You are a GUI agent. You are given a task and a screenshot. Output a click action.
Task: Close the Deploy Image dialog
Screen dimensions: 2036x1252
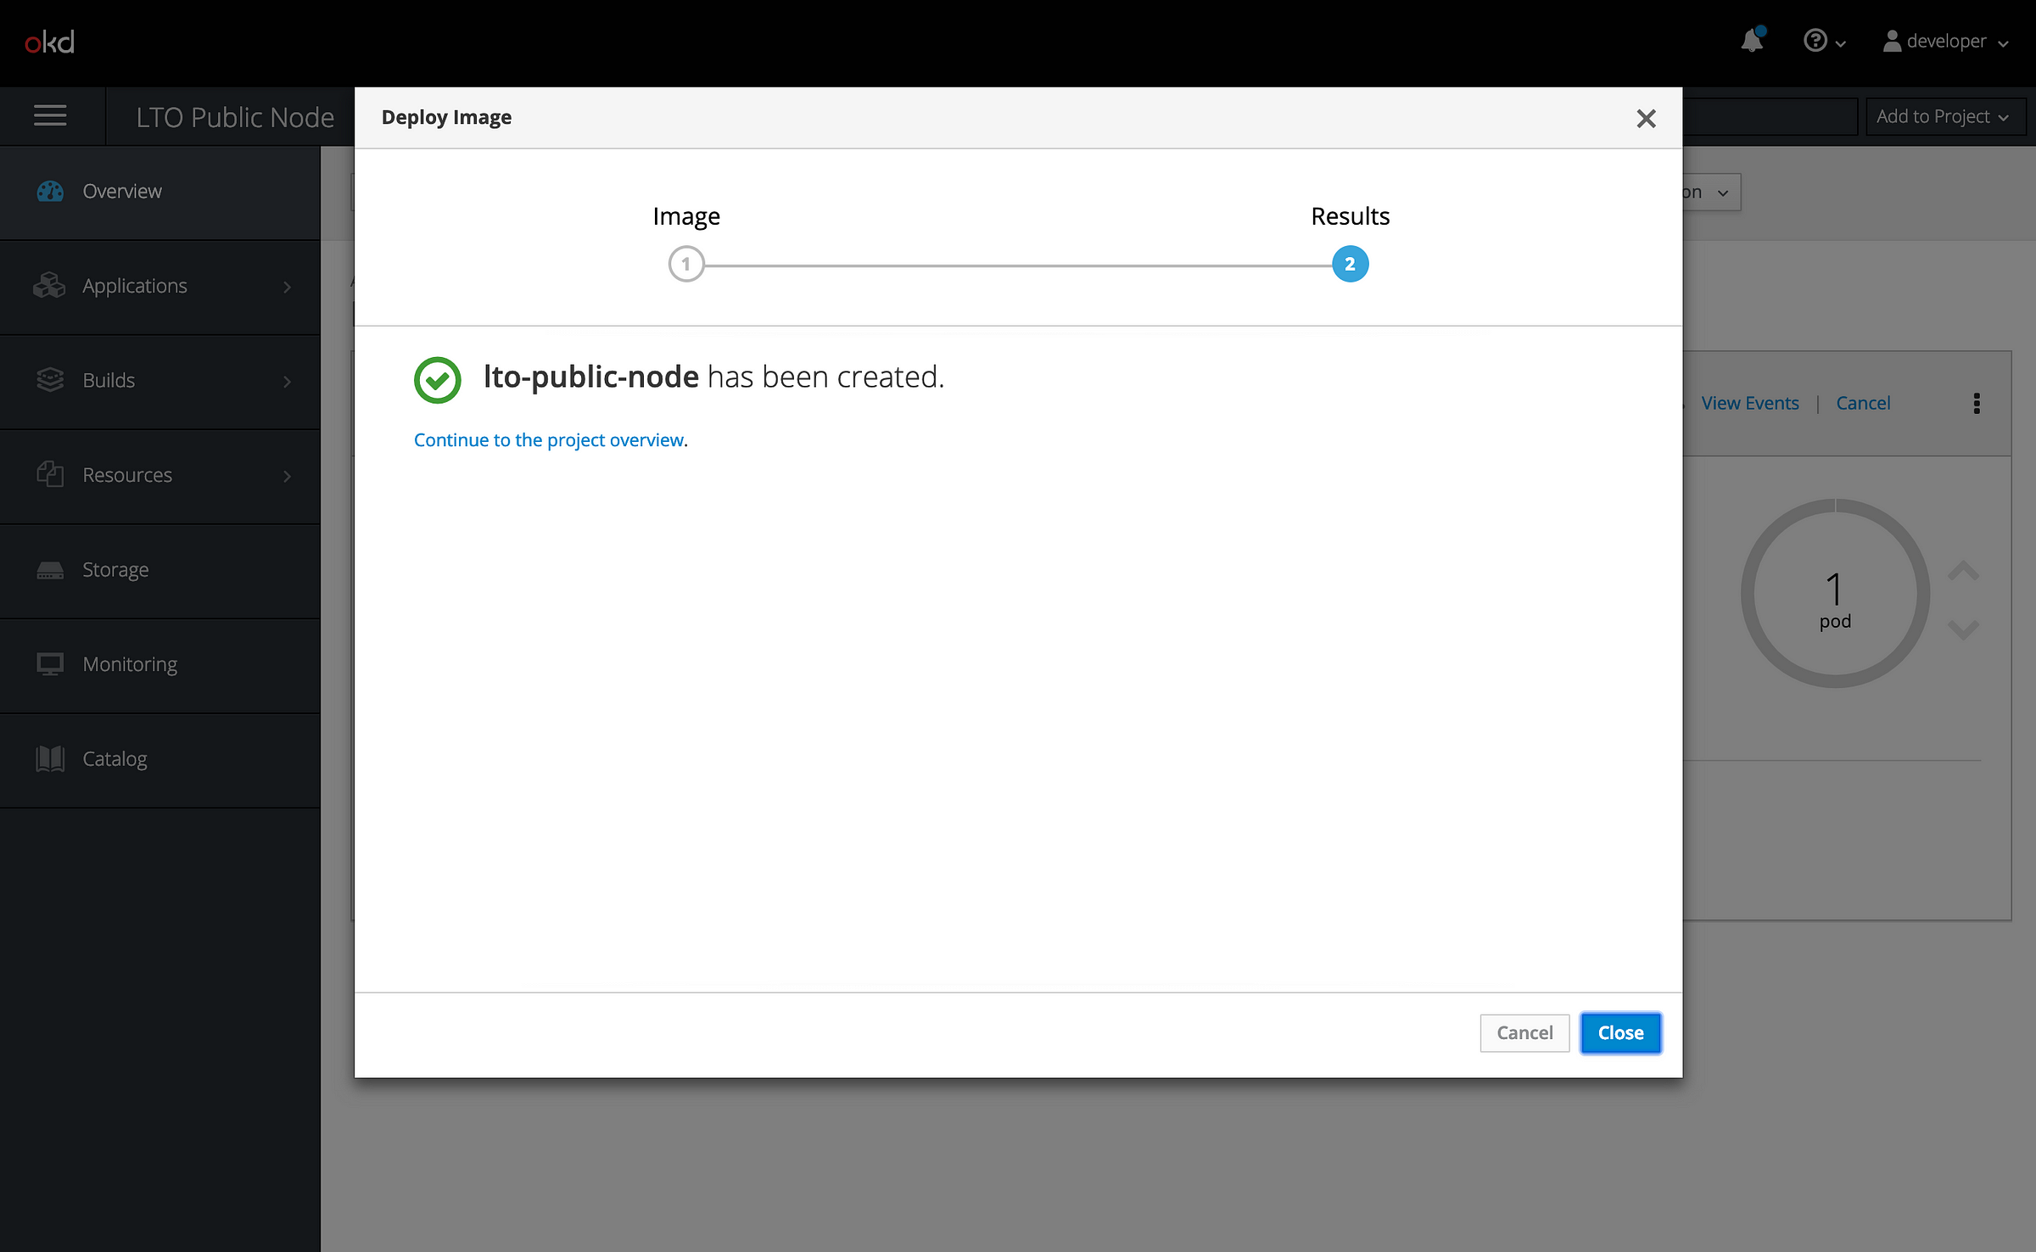[x=1621, y=1031]
